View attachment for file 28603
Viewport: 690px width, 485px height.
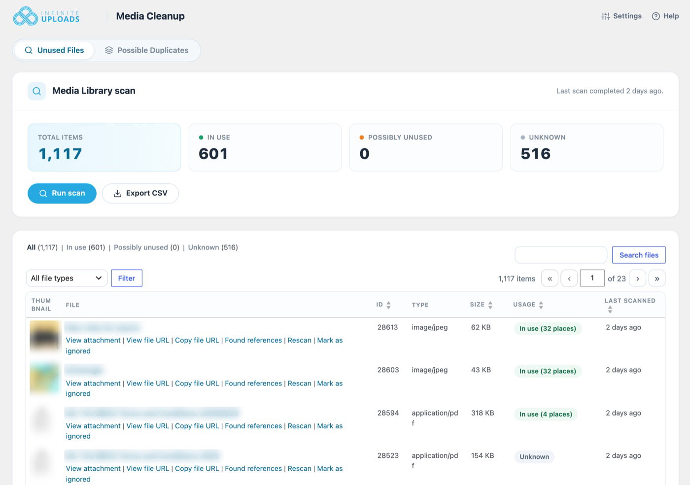(x=93, y=383)
